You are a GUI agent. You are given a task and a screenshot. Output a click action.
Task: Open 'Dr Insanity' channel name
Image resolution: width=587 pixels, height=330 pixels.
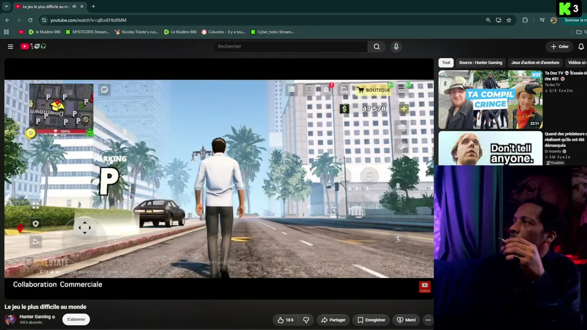click(554, 152)
